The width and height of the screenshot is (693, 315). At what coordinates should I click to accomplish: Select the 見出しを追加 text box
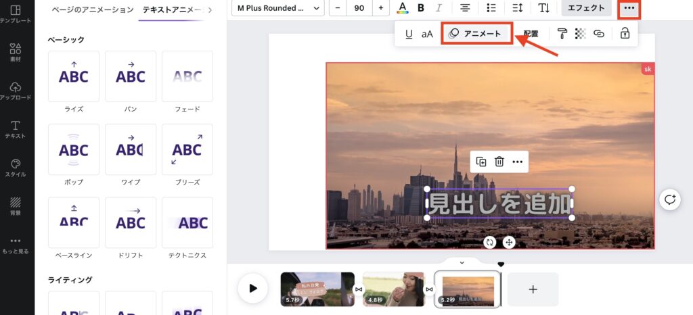click(499, 203)
